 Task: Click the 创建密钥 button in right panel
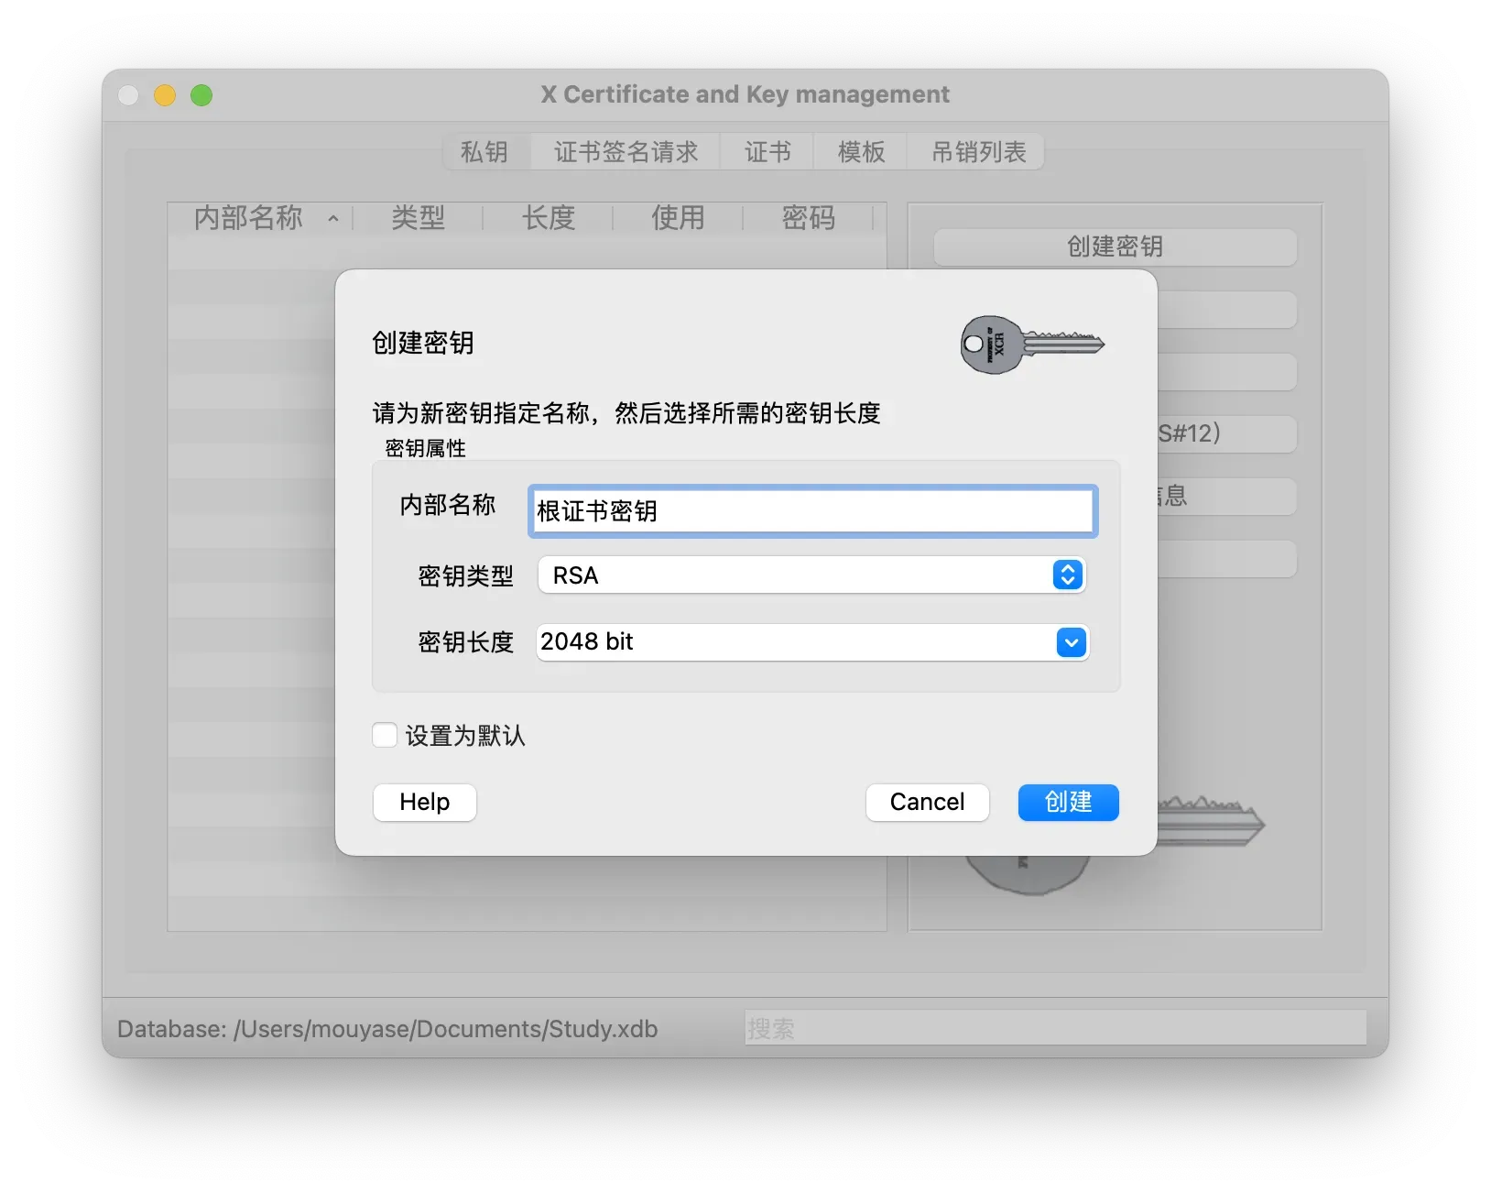coord(1115,246)
